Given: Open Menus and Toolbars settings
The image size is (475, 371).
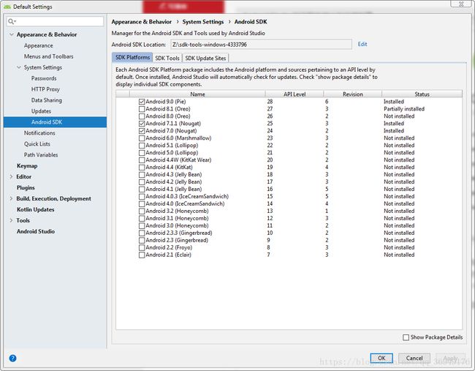Looking at the screenshot, I should click(x=48, y=56).
